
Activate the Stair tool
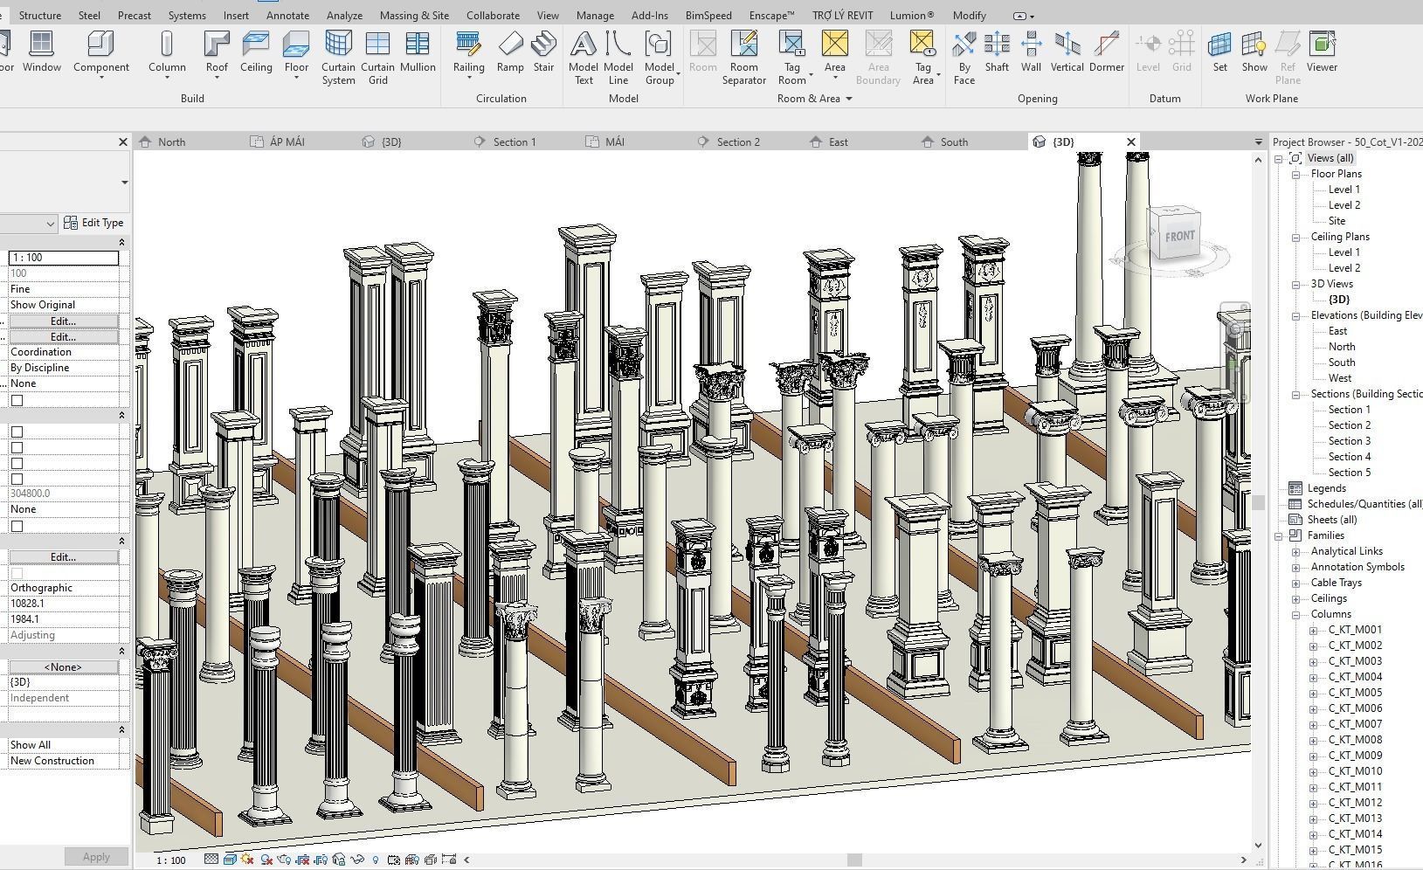pos(543,52)
